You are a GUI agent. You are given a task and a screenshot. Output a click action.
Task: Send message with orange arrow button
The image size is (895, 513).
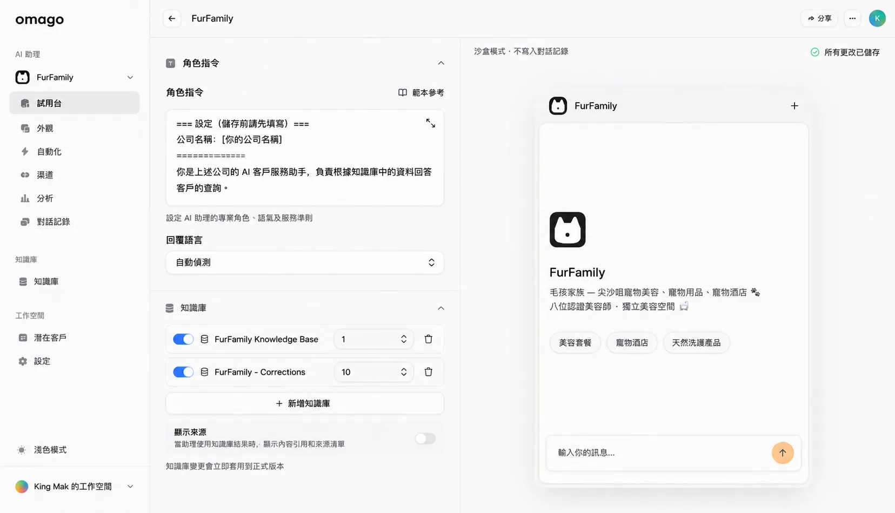(x=783, y=453)
